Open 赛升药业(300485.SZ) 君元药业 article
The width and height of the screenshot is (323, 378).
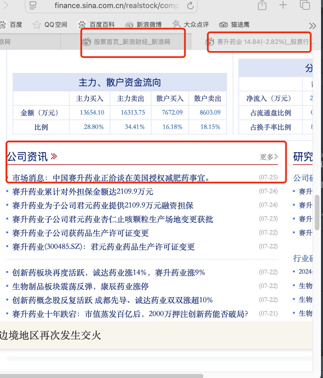[x=103, y=247]
